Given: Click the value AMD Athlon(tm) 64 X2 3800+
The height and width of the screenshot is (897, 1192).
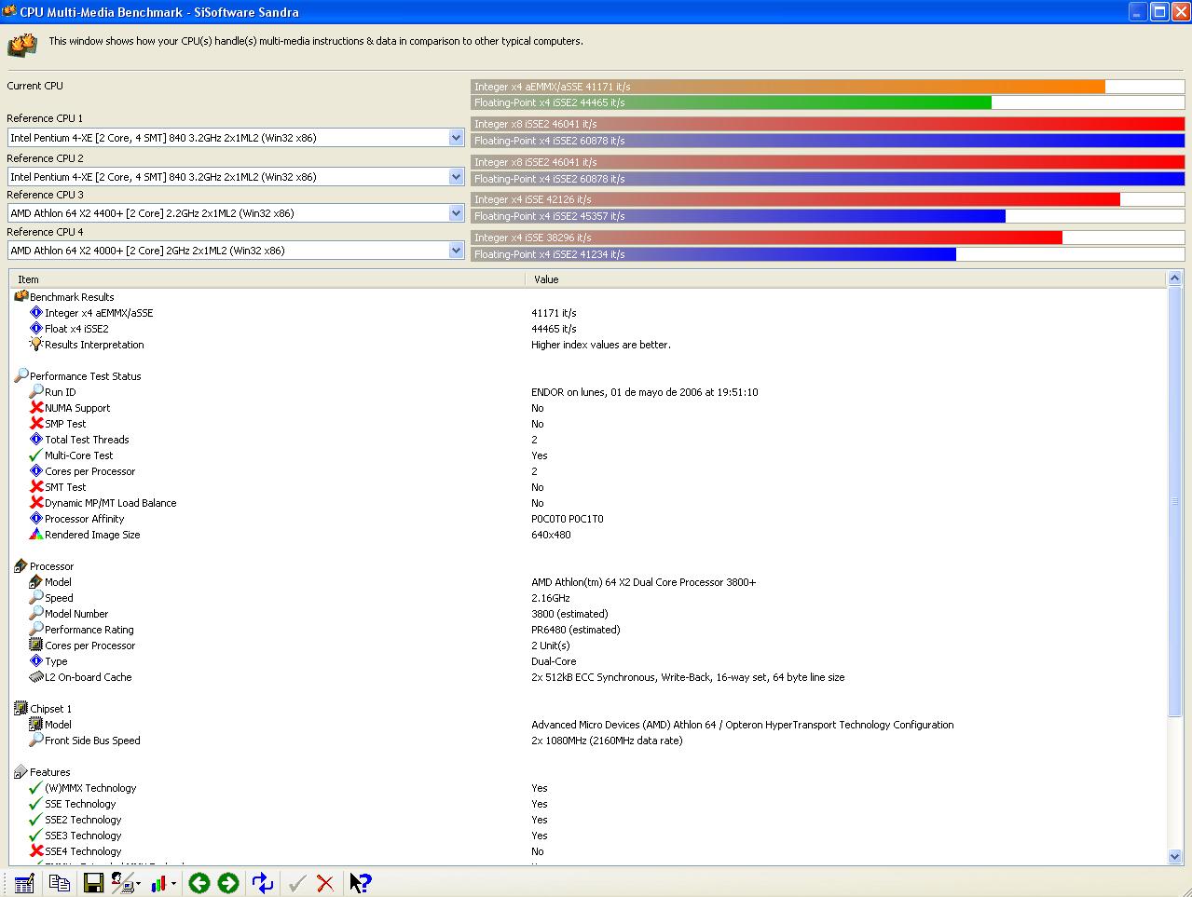Looking at the screenshot, I should [644, 582].
